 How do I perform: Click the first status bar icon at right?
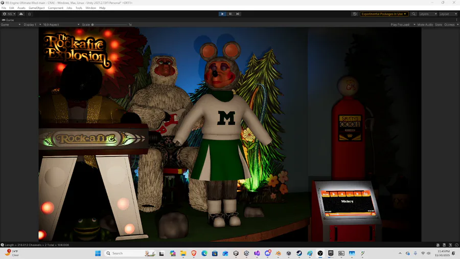tap(438, 245)
